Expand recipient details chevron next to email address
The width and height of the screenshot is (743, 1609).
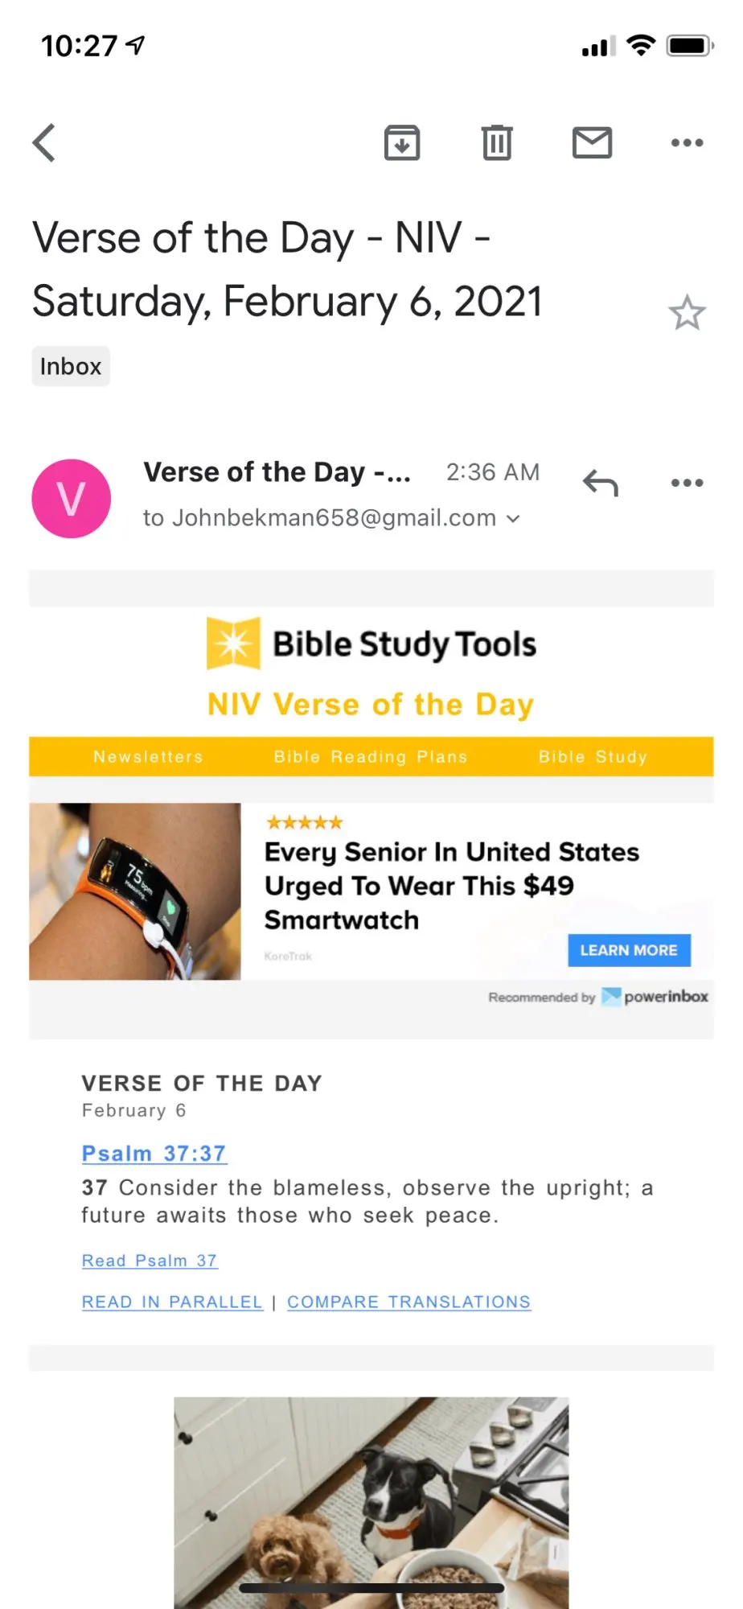point(513,519)
